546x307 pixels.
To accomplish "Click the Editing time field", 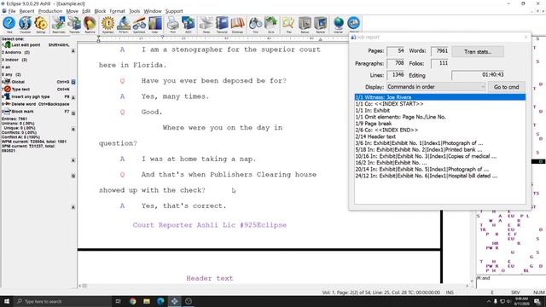I will click(478, 75).
